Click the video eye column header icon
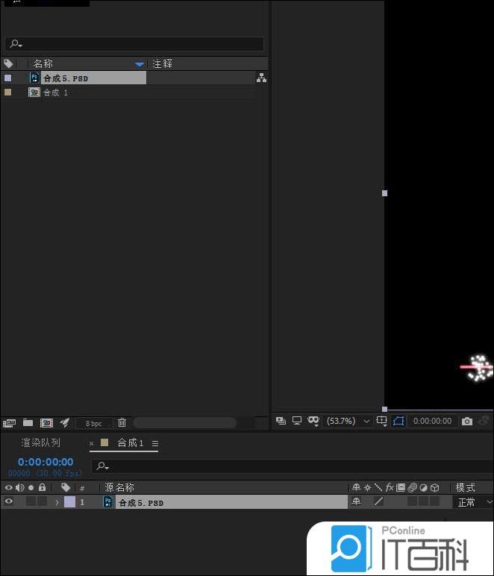Viewport: 494px width, 576px height. tap(8, 487)
